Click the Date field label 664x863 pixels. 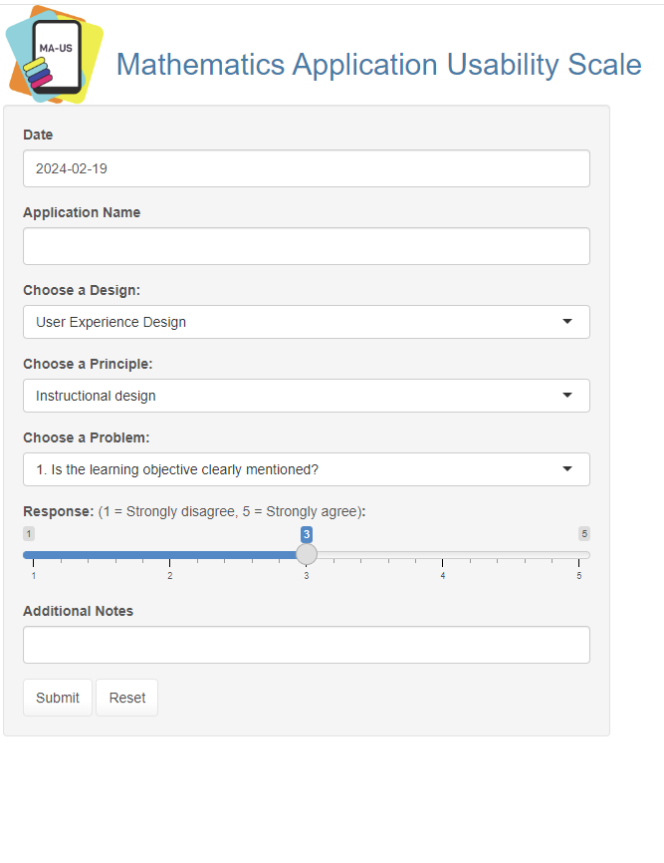[x=38, y=135]
